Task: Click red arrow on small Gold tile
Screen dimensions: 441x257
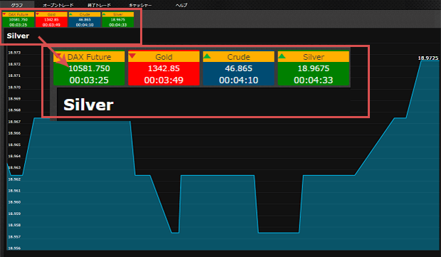Action: point(38,14)
